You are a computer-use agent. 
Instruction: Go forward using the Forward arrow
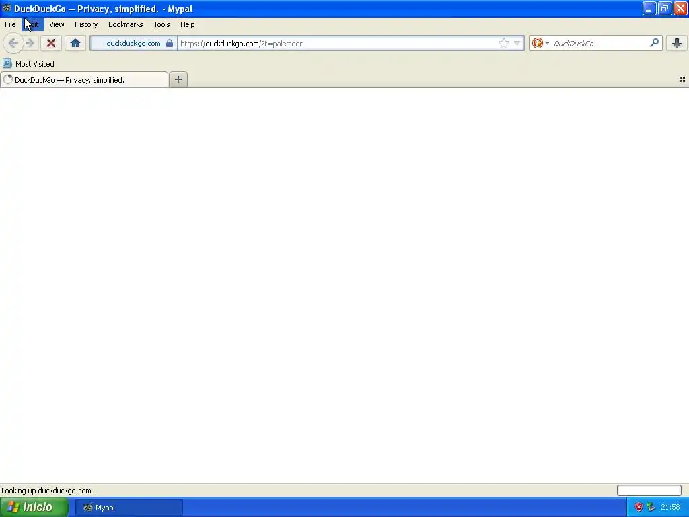coord(30,43)
